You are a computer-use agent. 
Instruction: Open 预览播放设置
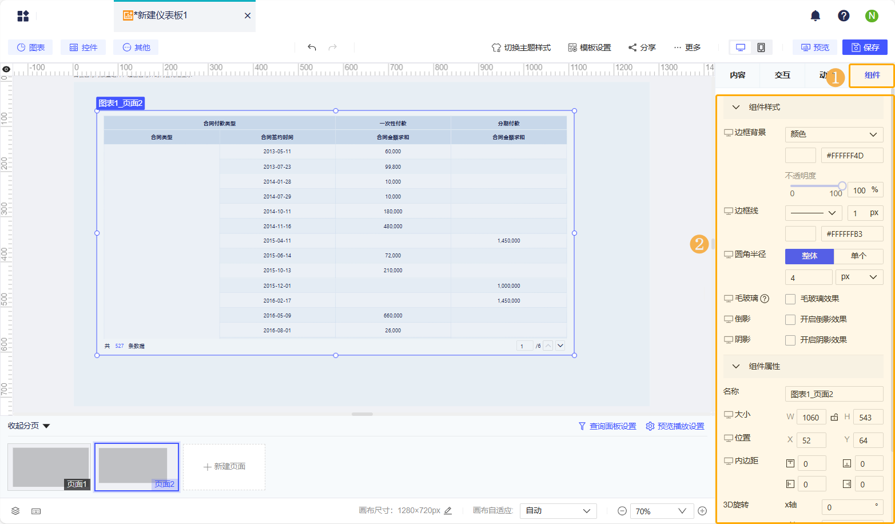675,426
